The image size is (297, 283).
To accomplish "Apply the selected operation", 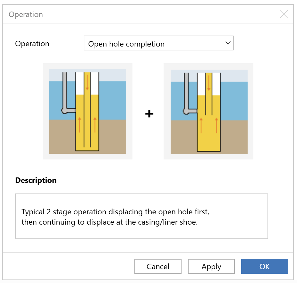I will pyautogui.click(x=211, y=266).
